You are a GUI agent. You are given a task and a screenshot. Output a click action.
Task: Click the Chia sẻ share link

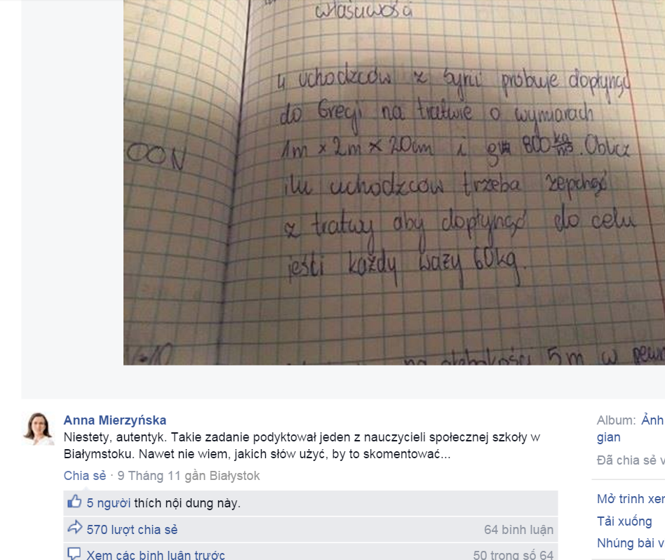pos(85,476)
